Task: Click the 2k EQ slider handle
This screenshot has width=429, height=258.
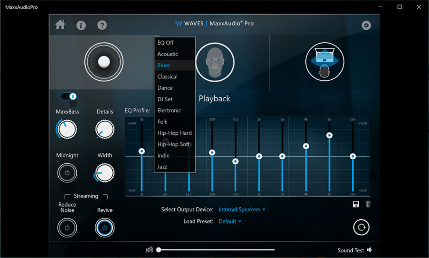Action: 282,156
